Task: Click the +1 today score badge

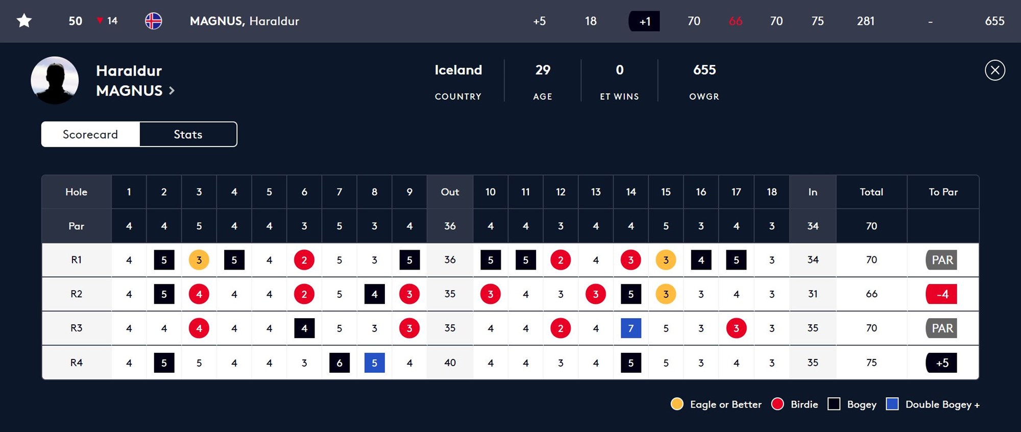Action: point(644,21)
